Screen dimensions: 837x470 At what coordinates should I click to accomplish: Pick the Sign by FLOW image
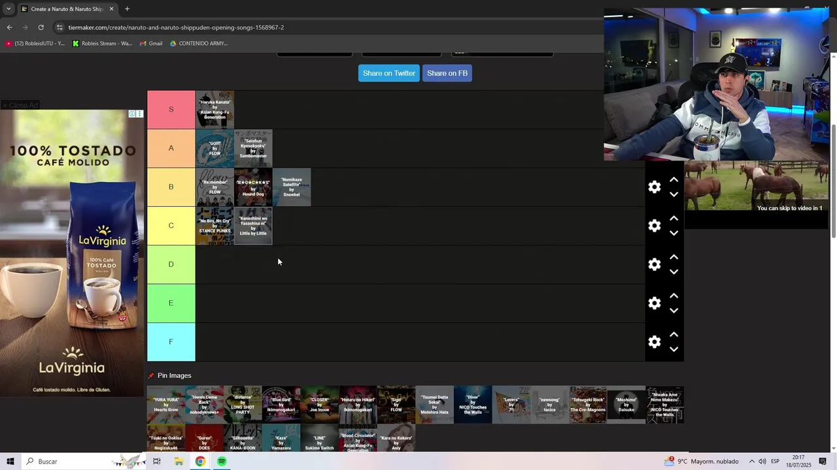[x=396, y=405]
